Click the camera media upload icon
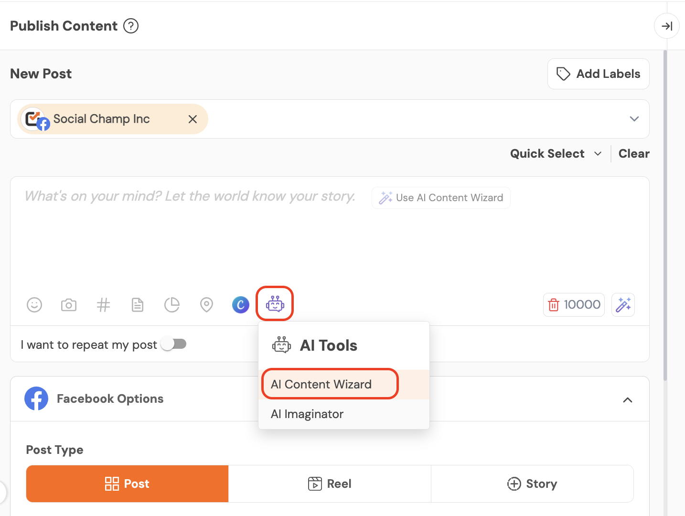This screenshot has height=516, width=685. (x=69, y=305)
